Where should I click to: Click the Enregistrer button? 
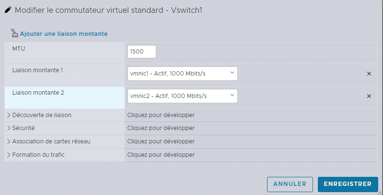click(x=348, y=184)
